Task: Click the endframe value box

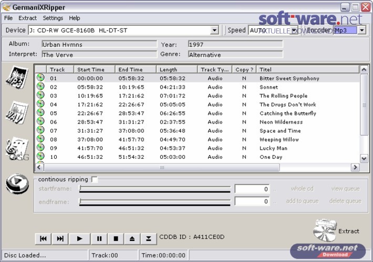Action: point(252,201)
